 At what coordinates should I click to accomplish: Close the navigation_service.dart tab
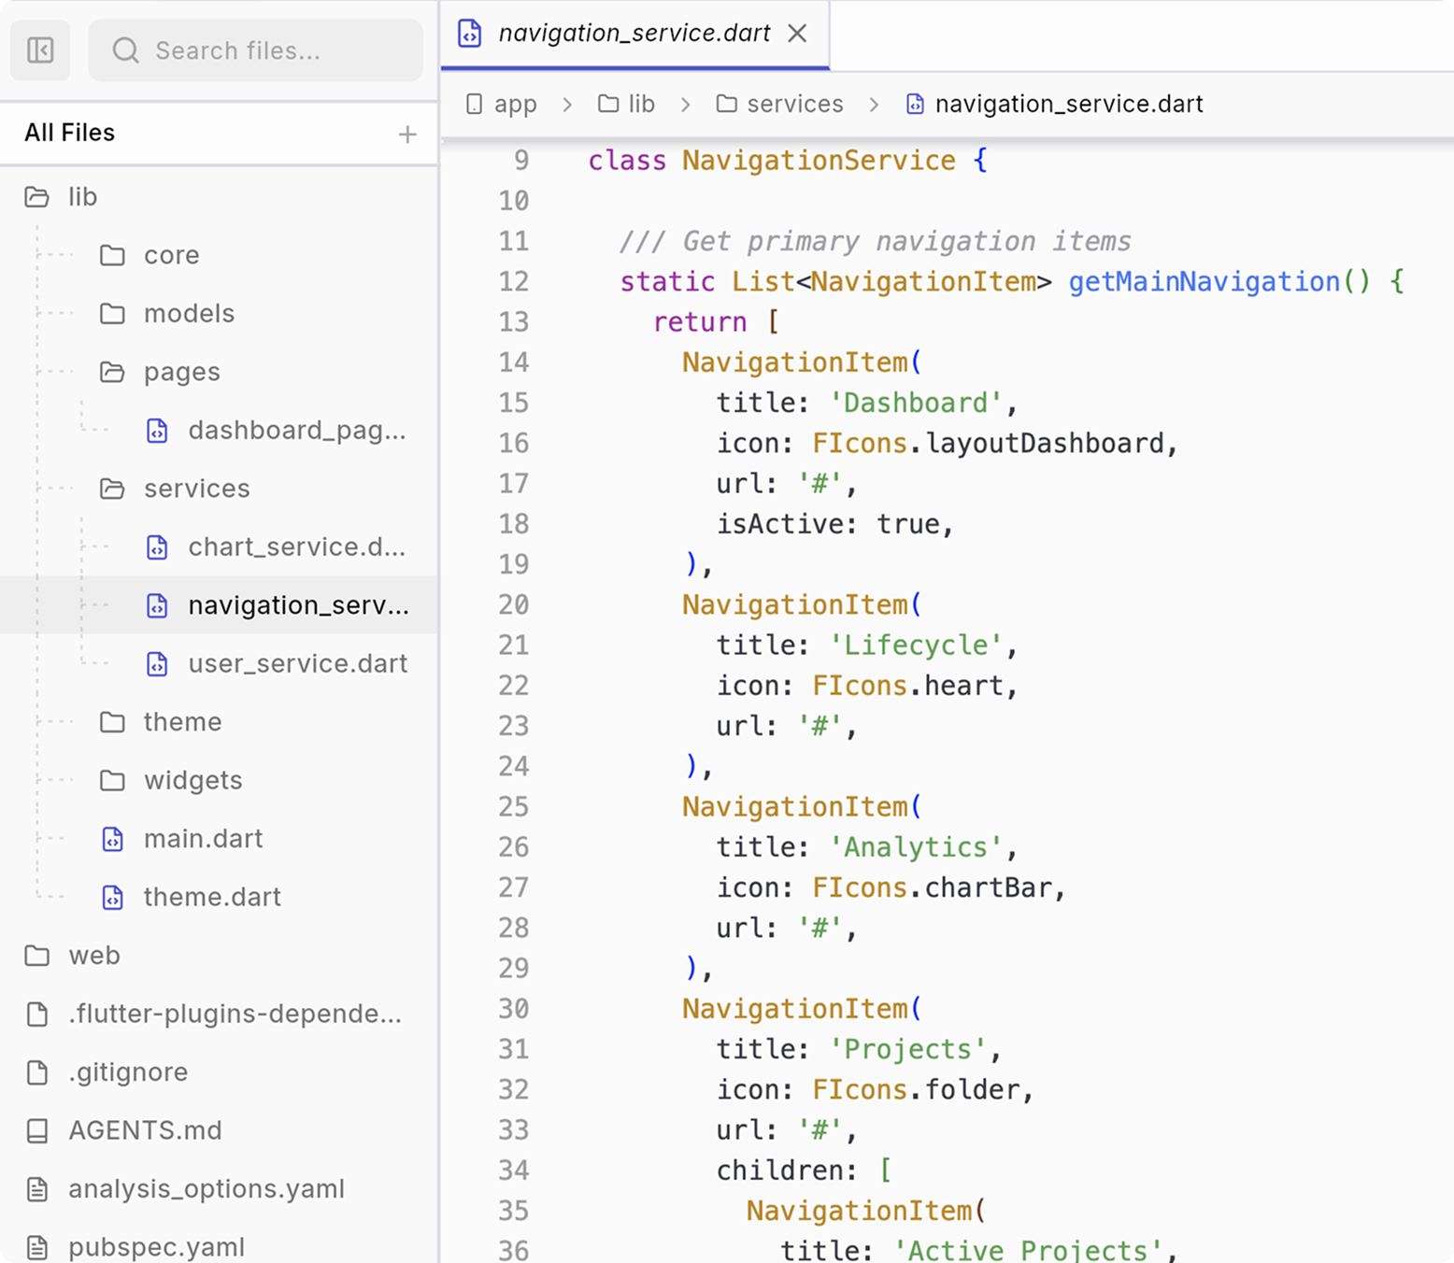click(797, 34)
